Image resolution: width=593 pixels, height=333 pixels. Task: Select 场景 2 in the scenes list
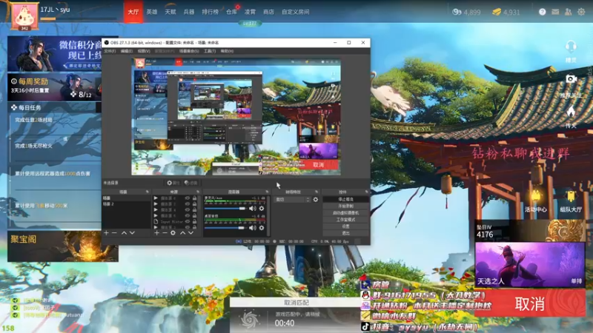click(126, 204)
